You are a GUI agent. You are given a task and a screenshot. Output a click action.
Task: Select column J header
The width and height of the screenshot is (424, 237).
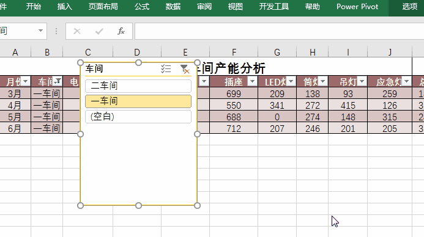(390, 52)
